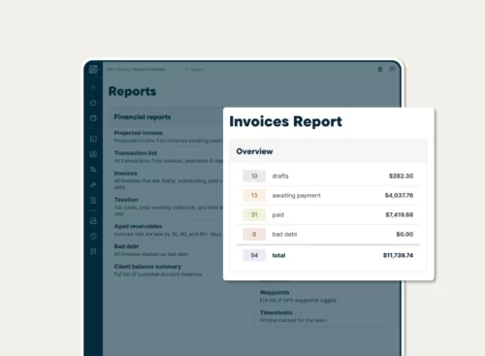The height and width of the screenshot is (356, 485).
Task: Click the orange 13 awaiting payment badge
Action: tap(254, 195)
